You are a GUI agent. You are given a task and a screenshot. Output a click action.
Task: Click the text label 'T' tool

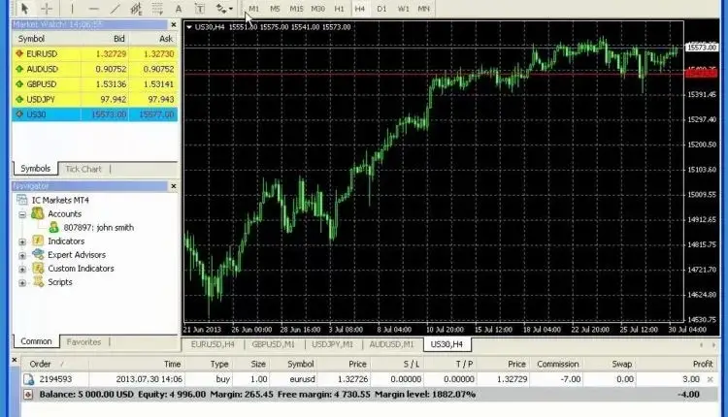tap(200, 9)
